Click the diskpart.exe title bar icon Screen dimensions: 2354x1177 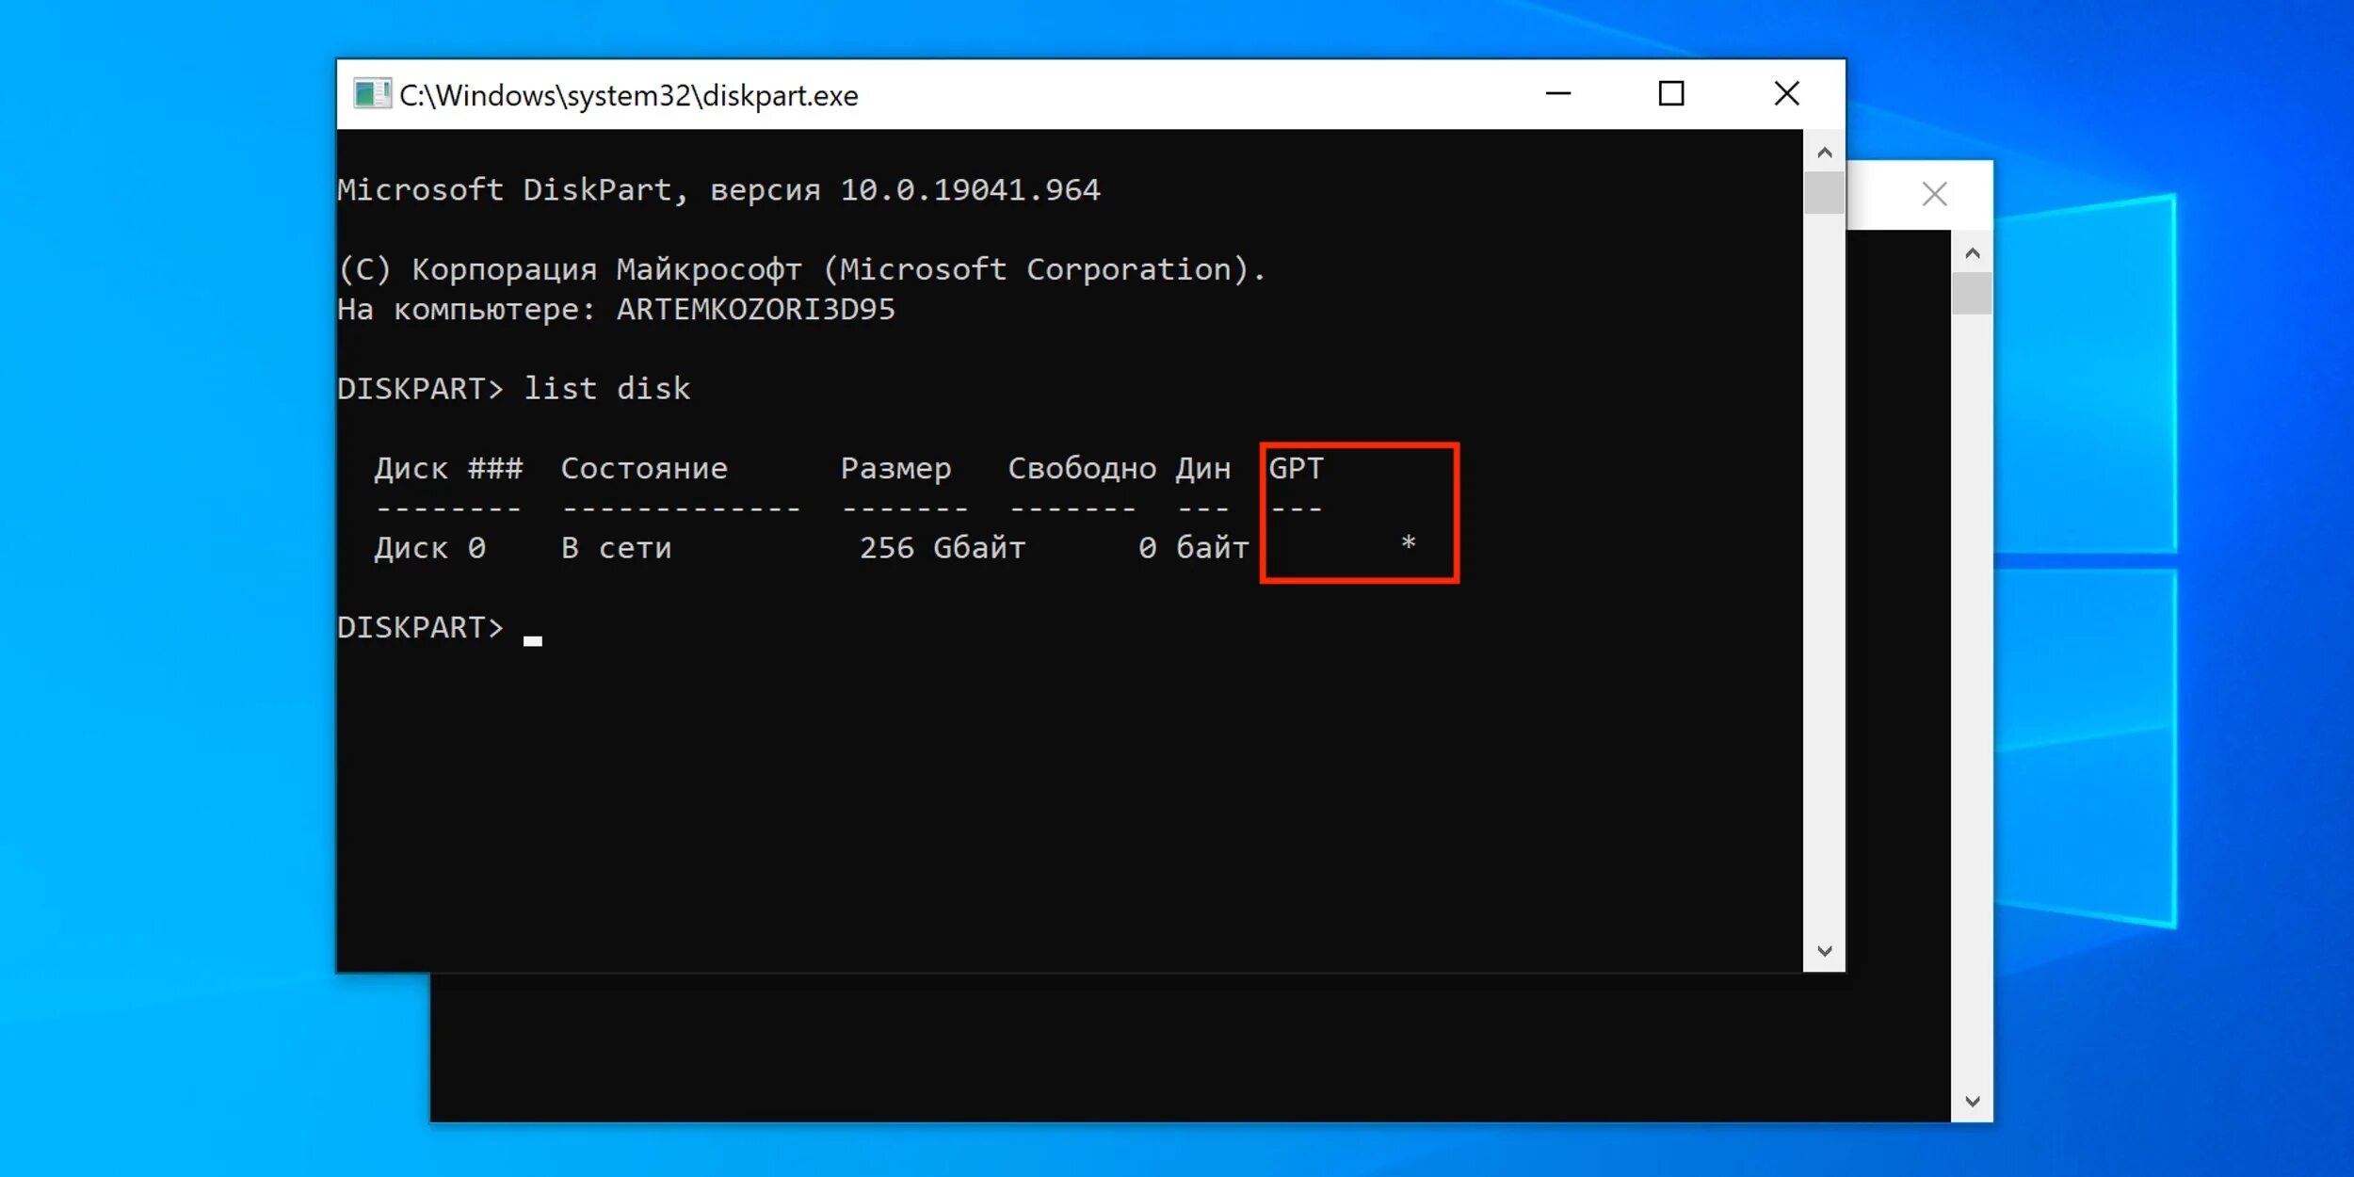tap(371, 94)
